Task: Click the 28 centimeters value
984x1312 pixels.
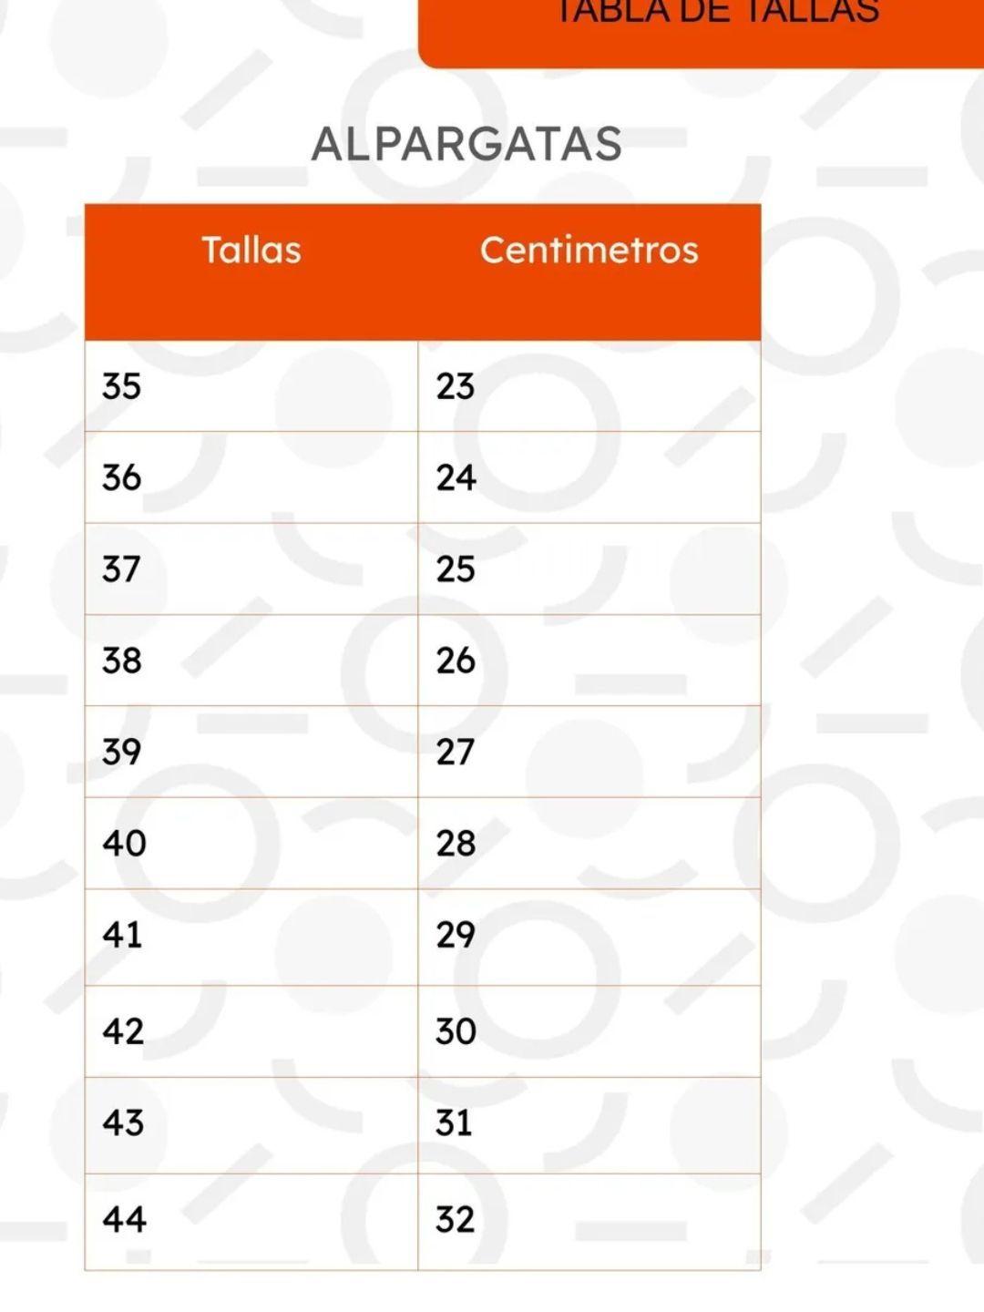Action: [456, 844]
